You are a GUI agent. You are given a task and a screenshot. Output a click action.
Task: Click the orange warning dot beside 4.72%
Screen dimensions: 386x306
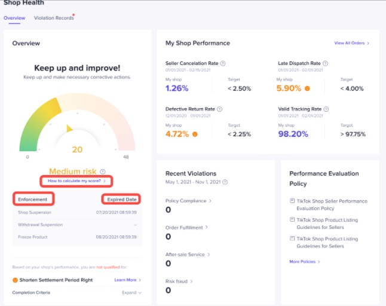[x=195, y=134]
